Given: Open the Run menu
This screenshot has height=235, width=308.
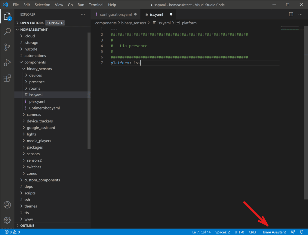Looking at the screenshot, I should 81,5.
